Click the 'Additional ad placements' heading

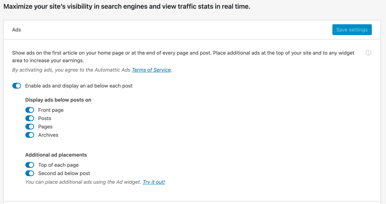point(56,155)
